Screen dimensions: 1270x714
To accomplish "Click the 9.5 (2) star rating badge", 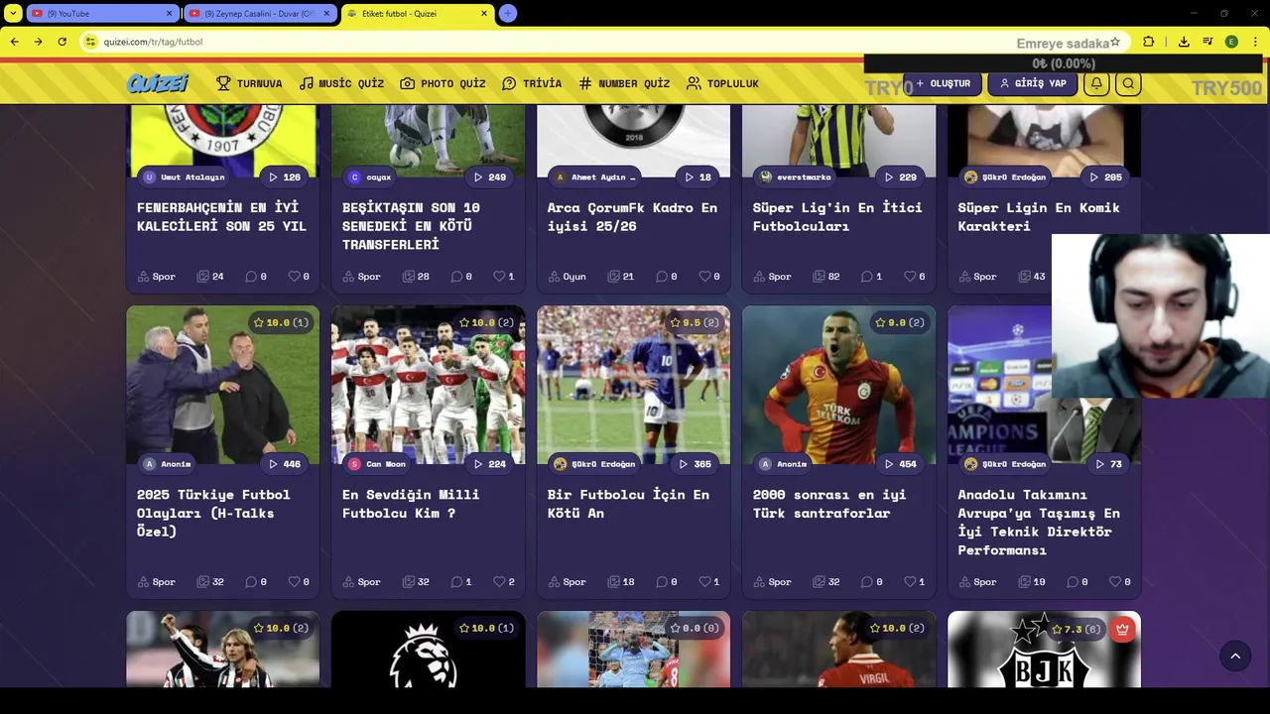I will tap(695, 322).
